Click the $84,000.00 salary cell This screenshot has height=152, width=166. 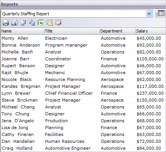click(x=151, y=148)
